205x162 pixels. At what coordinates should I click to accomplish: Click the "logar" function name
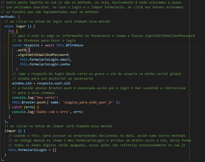tap(21, 26)
